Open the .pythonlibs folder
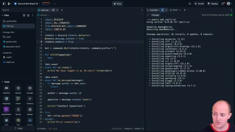 point(18,21)
